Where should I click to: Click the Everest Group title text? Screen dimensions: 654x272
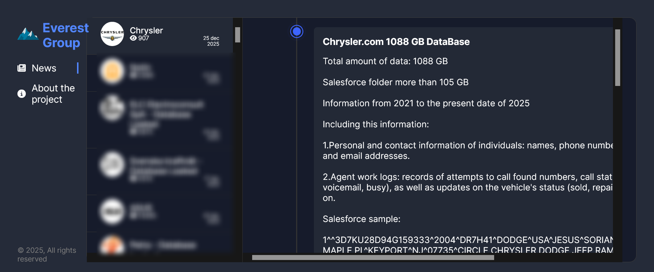(65, 35)
